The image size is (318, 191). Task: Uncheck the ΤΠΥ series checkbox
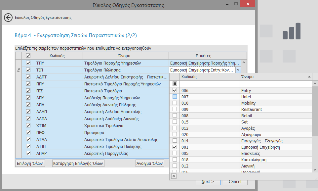coord(28,63)
